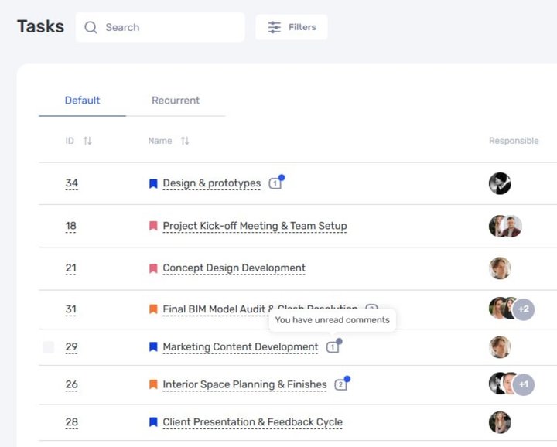This screenshot has width=557, height=447.
Task: Sort tasks by the ID column arrows
Action: 87,141
